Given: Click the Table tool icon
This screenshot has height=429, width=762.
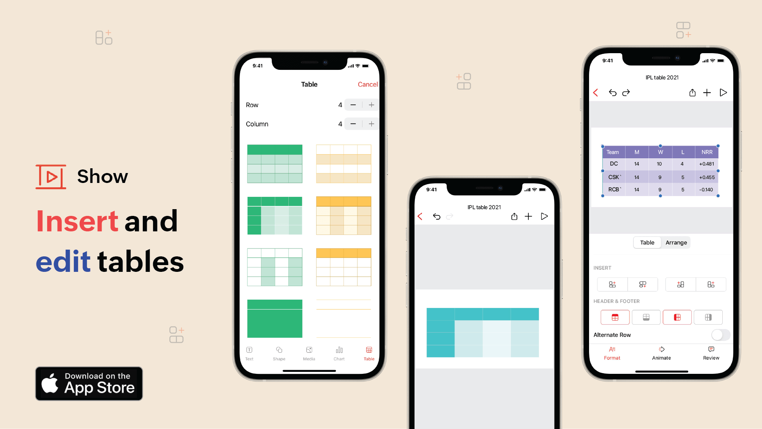Looking at the screenshot, I should click(369, 351).
